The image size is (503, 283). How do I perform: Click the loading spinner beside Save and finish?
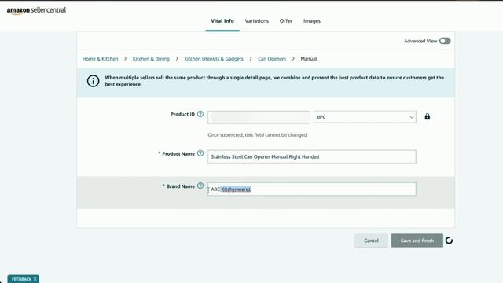(x=449, y=241)
